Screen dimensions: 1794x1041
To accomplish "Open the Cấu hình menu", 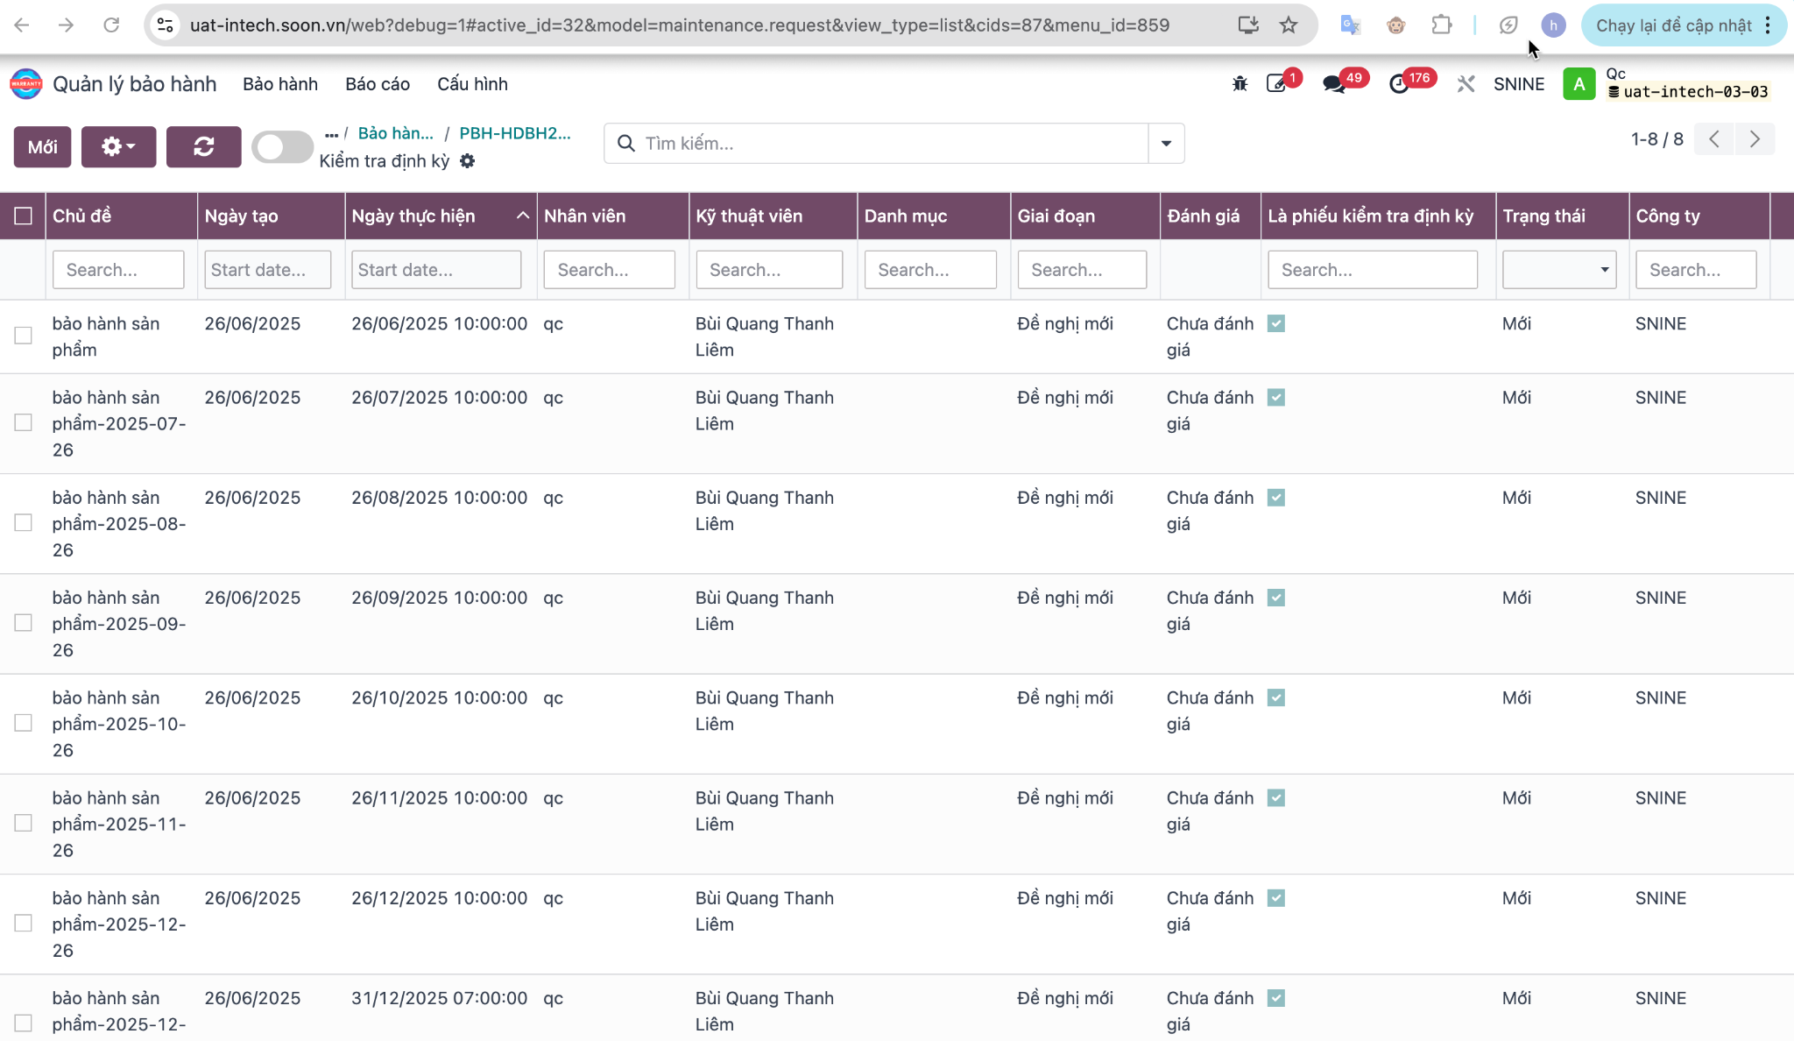I will tap(472, 84).
